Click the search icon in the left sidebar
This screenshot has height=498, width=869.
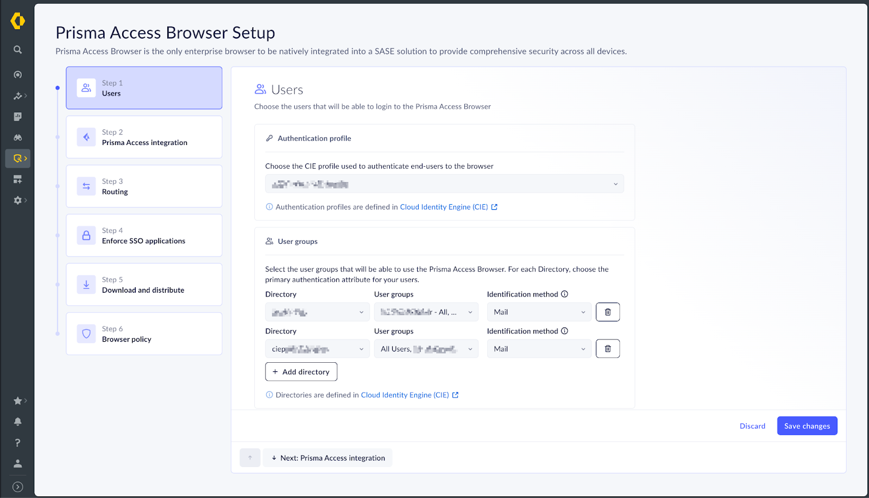(x=17, y=50)
